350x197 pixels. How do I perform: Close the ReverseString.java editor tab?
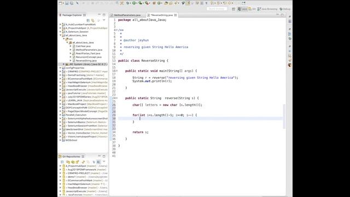176,15
